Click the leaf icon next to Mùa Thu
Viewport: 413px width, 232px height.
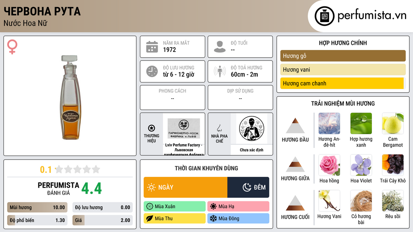(150, 218)
